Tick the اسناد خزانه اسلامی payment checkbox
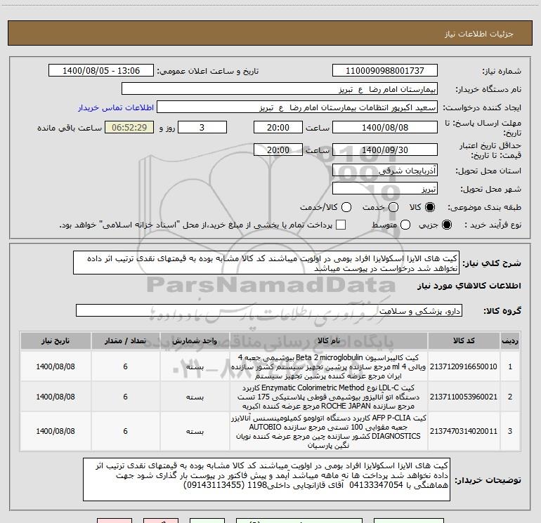The height and width of the screenshot is (523, 541). click(341, 225)
